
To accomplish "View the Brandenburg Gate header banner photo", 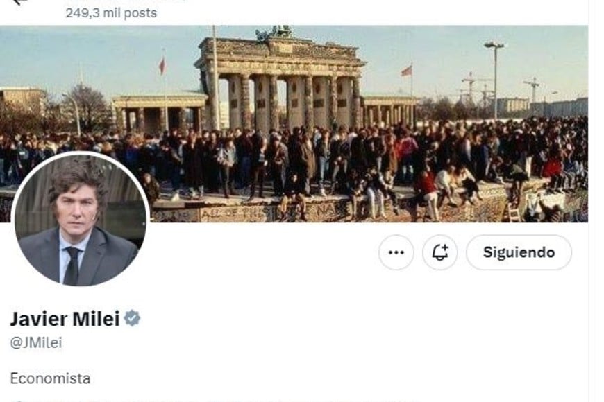I will coord(294,124).
